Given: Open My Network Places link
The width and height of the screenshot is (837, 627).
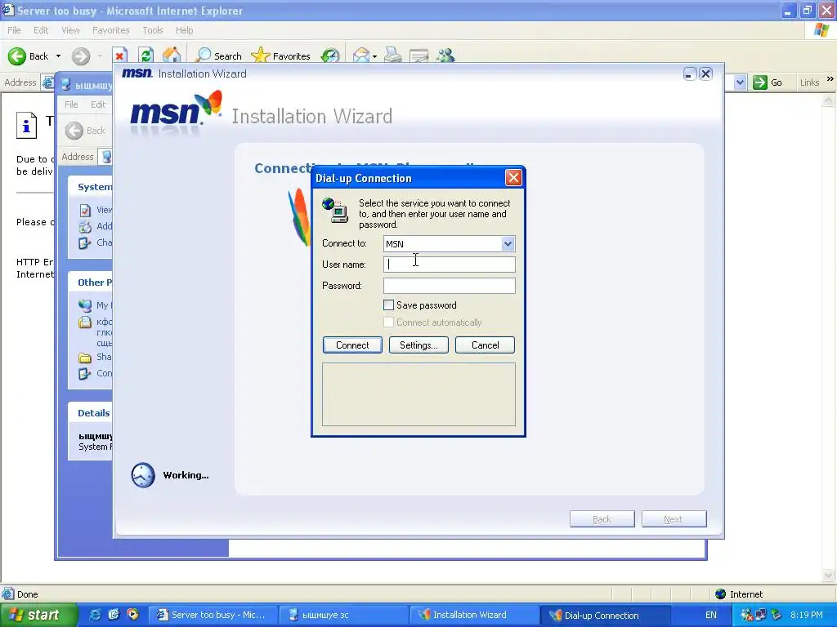Looking at the screenshot, I should point(95,305).
